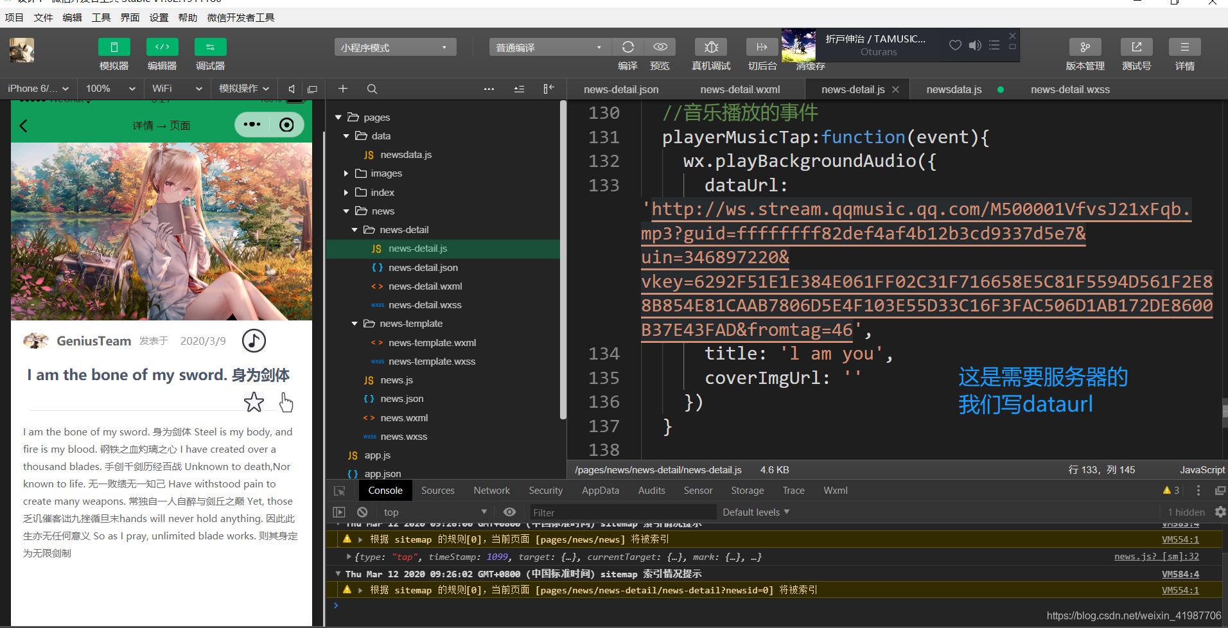Select the AppData devtools tab

(601, 491)
